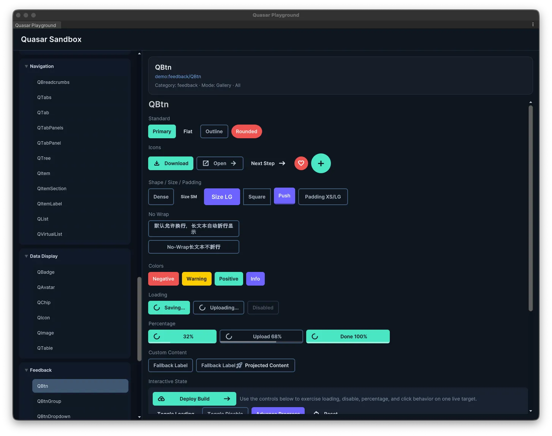
Task: Click the Primary button
Action: tap(162, 131)
